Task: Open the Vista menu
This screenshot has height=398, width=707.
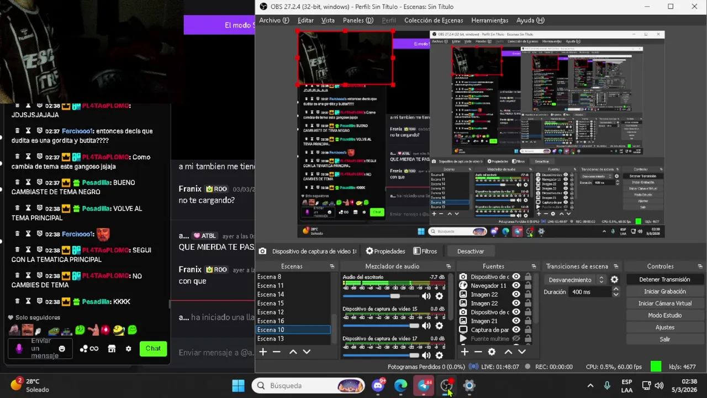Action: 328,20
